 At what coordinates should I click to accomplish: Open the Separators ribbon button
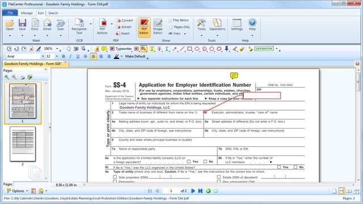(x=217, y=25)
